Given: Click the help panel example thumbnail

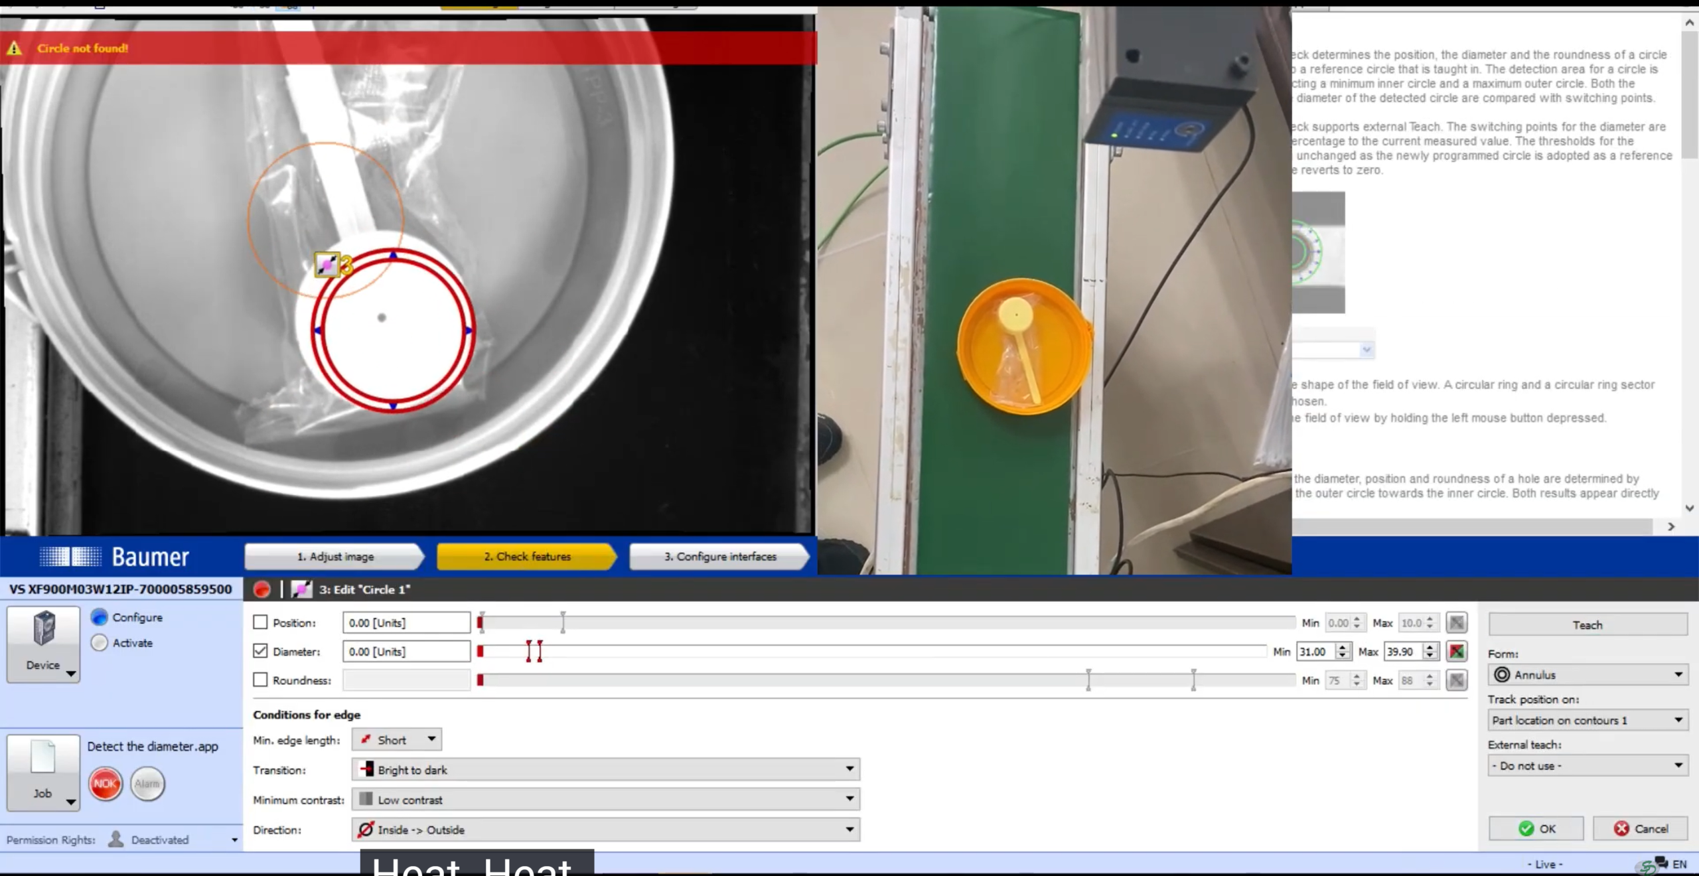Looking at the screenshot, I should point(1318,253).
